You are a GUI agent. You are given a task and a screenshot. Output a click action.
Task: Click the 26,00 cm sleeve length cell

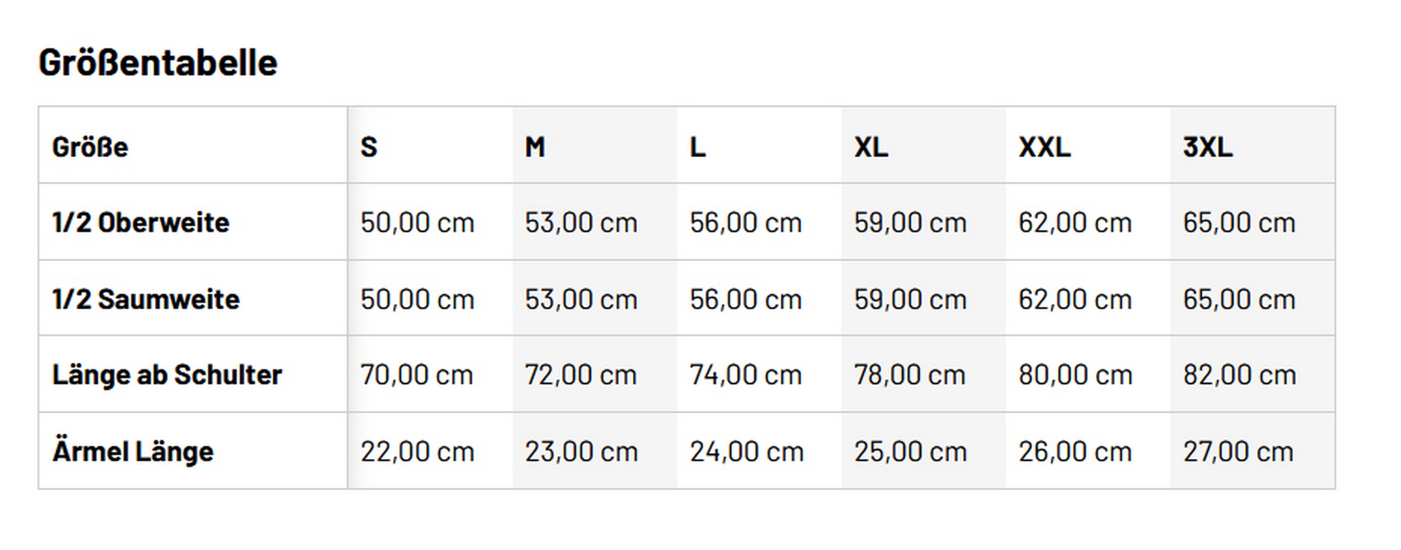coord(1075,451)
